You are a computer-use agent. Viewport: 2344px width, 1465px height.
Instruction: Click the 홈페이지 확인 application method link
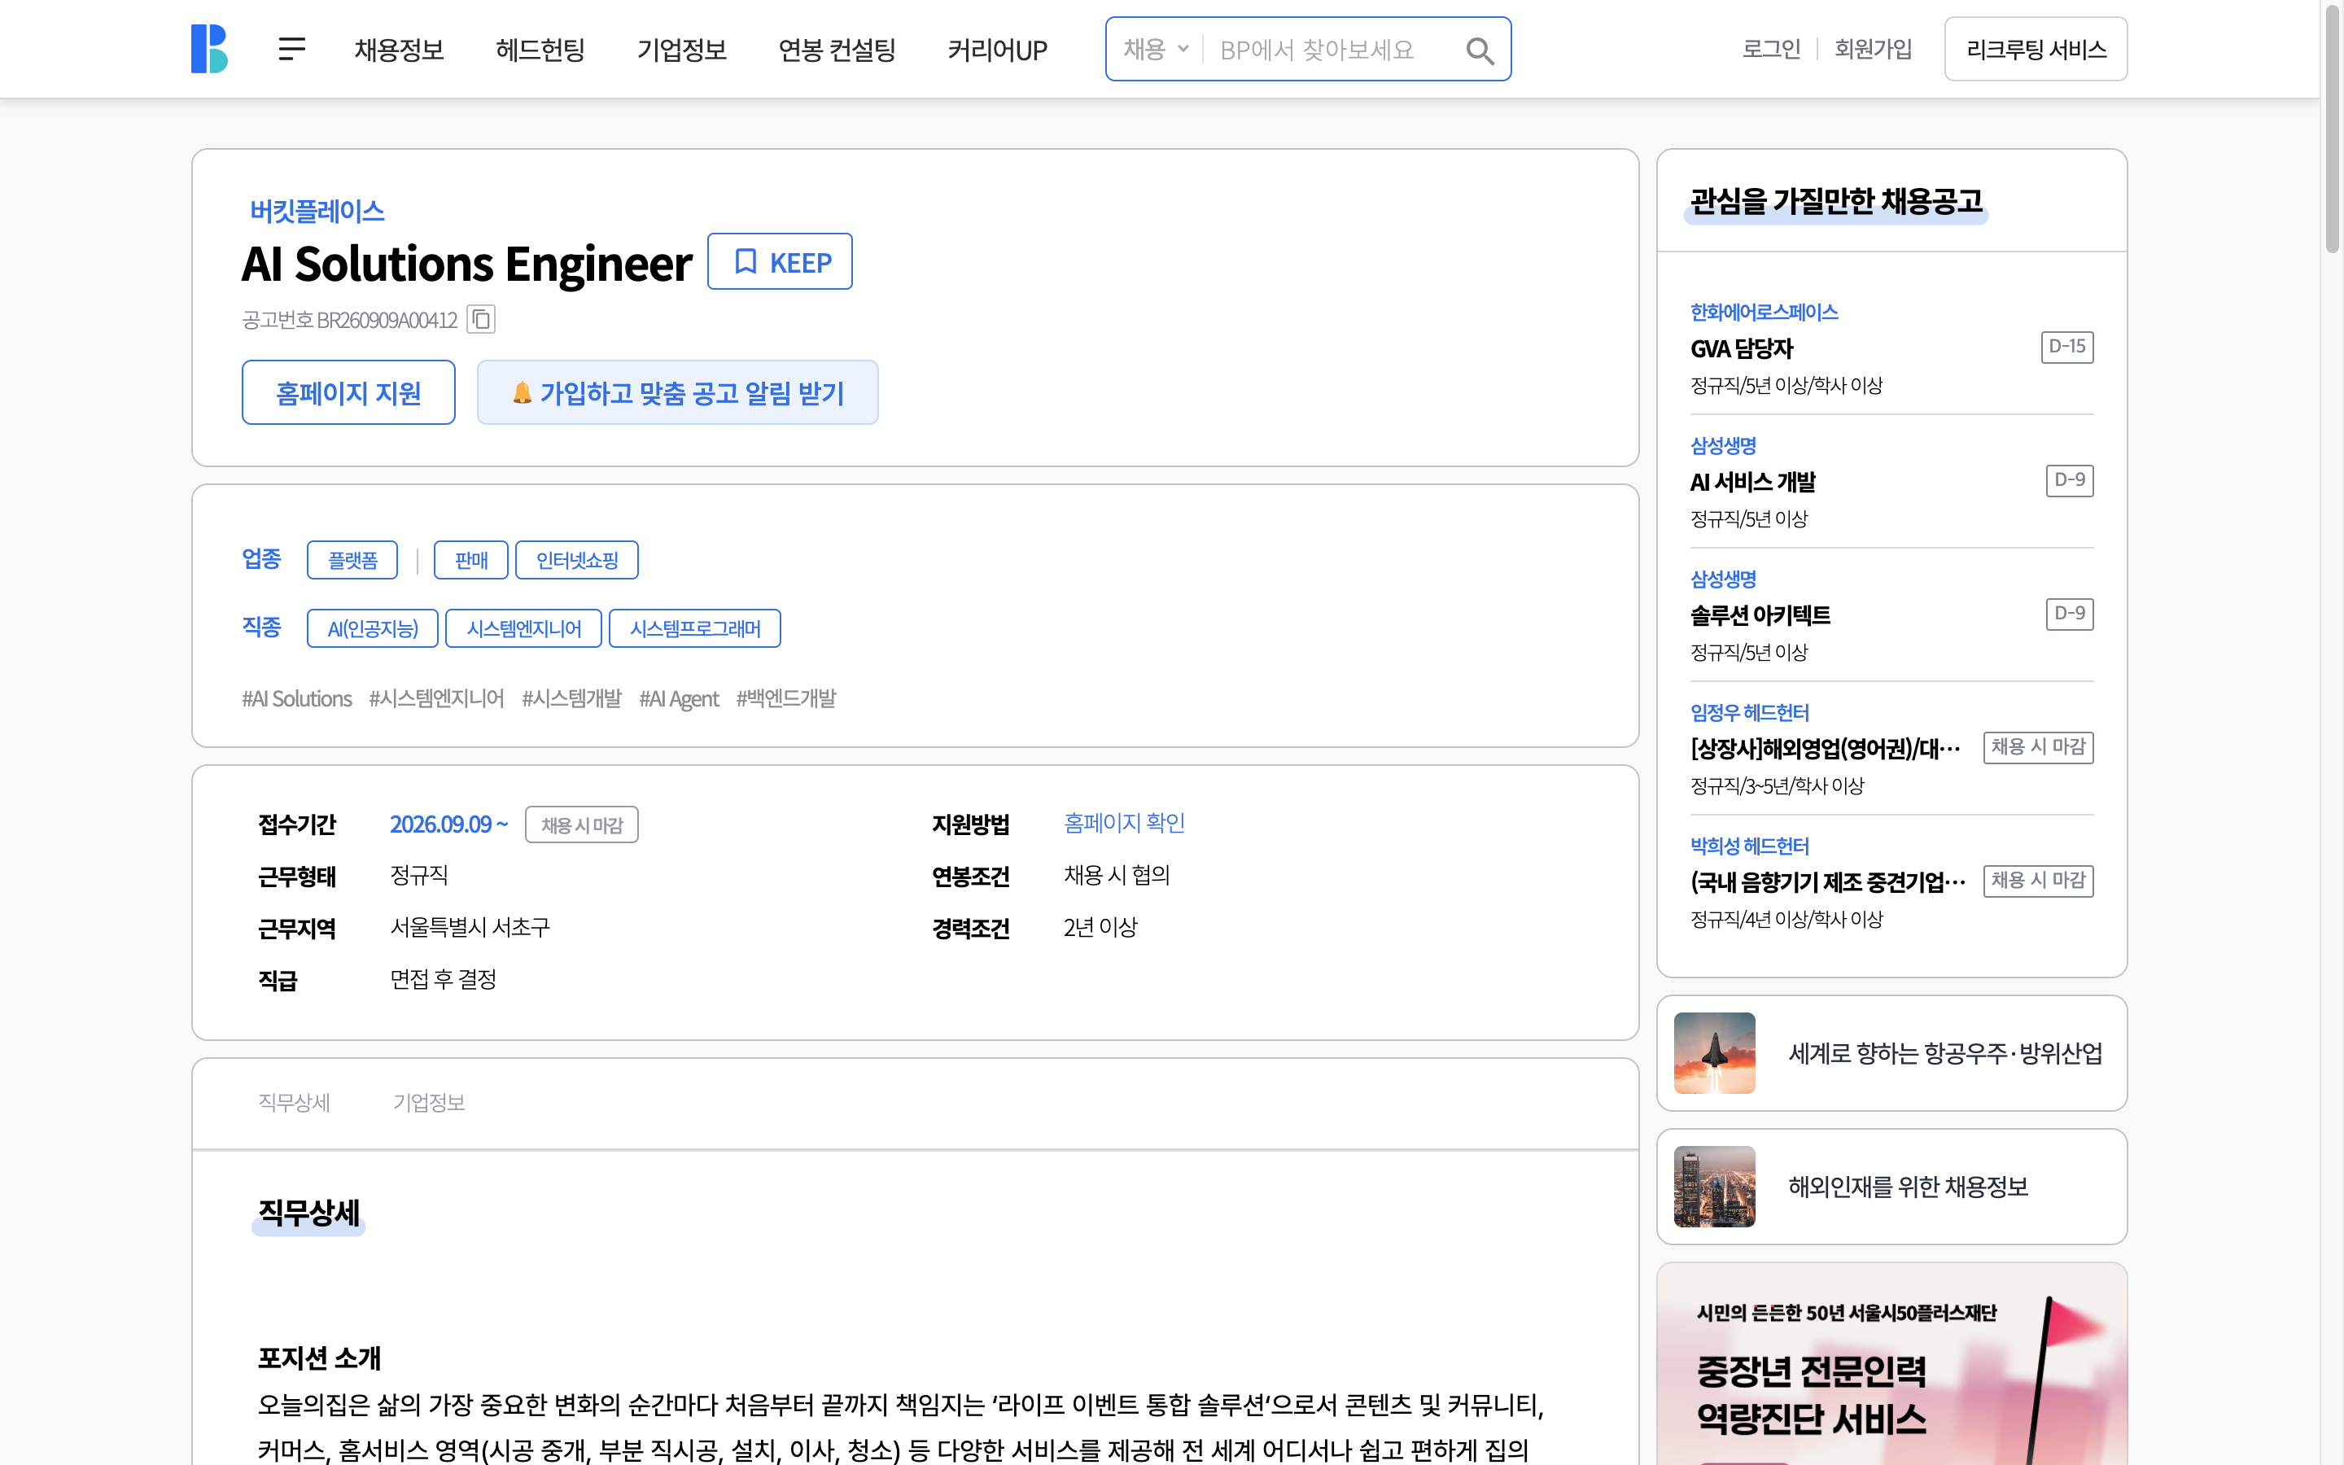[x=1123, y=823]
